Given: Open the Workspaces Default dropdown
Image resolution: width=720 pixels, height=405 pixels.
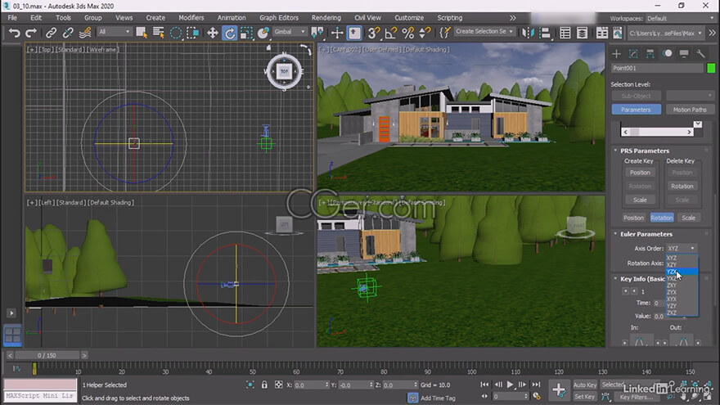Looking at the screenshot, I should [680, 18].
